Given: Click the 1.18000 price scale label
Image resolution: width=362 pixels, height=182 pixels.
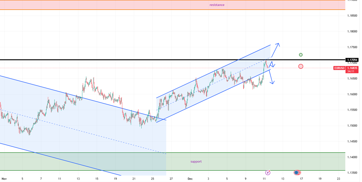Looking at the screenshot, I should (x=352, y=31).
